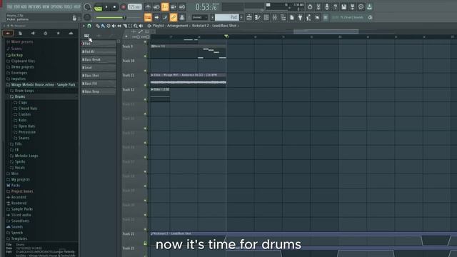The width and height of the screenshot is (457, 257).
Task: Toggle the loop recording icon
Action: [182, 6]
